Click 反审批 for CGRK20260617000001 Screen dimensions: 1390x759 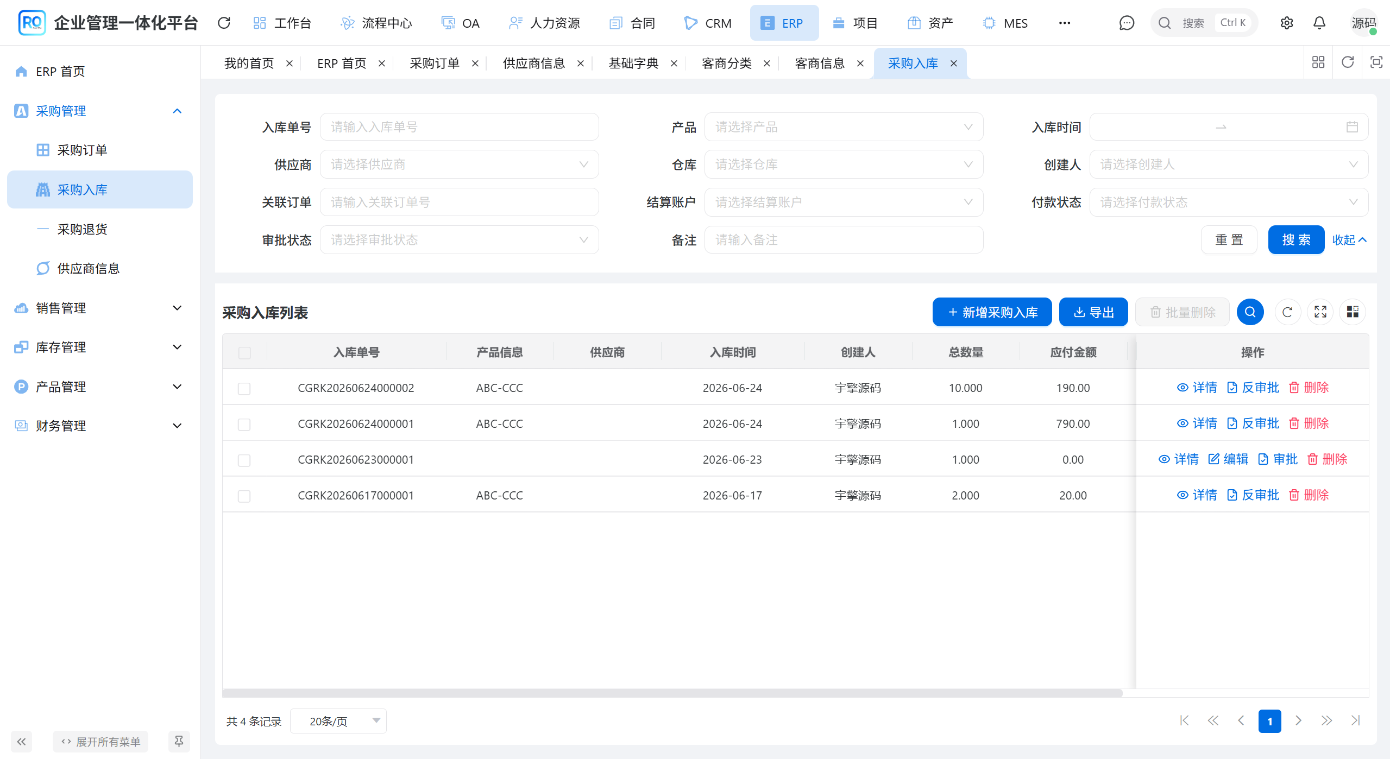(1253, 495)
